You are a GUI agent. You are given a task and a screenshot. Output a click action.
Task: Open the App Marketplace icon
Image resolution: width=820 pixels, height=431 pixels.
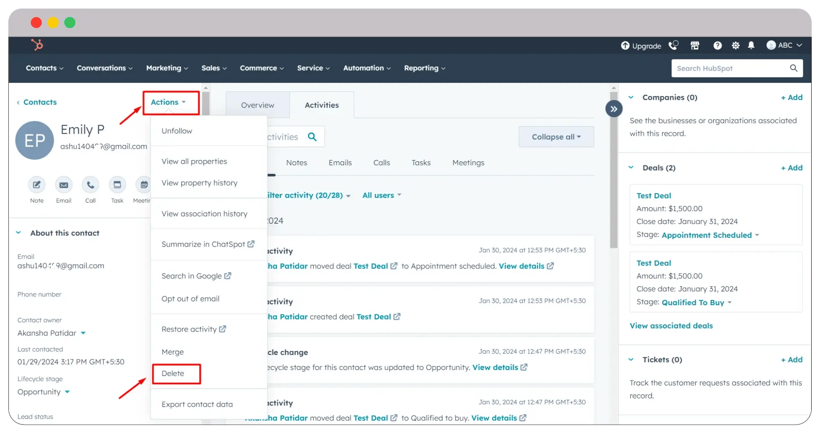click(695, 46)
